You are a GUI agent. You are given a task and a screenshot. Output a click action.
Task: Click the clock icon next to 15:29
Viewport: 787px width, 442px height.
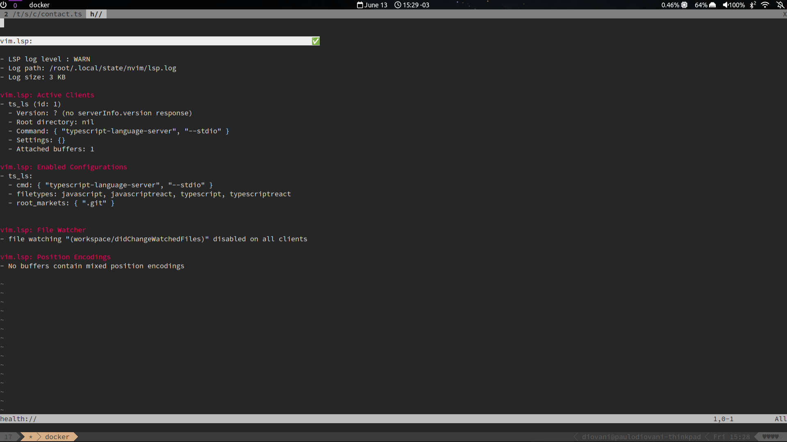click(x=398, y=5)
